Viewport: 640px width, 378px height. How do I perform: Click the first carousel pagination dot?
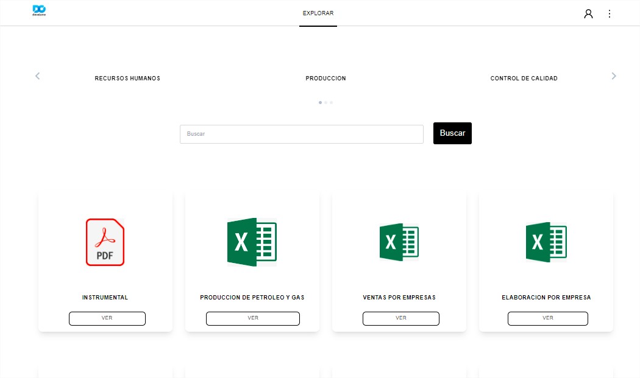(x=320, y=103)
